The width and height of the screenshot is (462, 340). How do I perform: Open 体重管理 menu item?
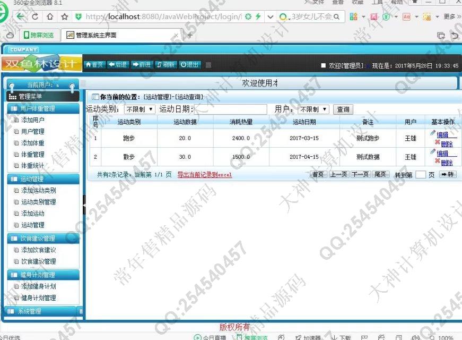click(33, 155)
